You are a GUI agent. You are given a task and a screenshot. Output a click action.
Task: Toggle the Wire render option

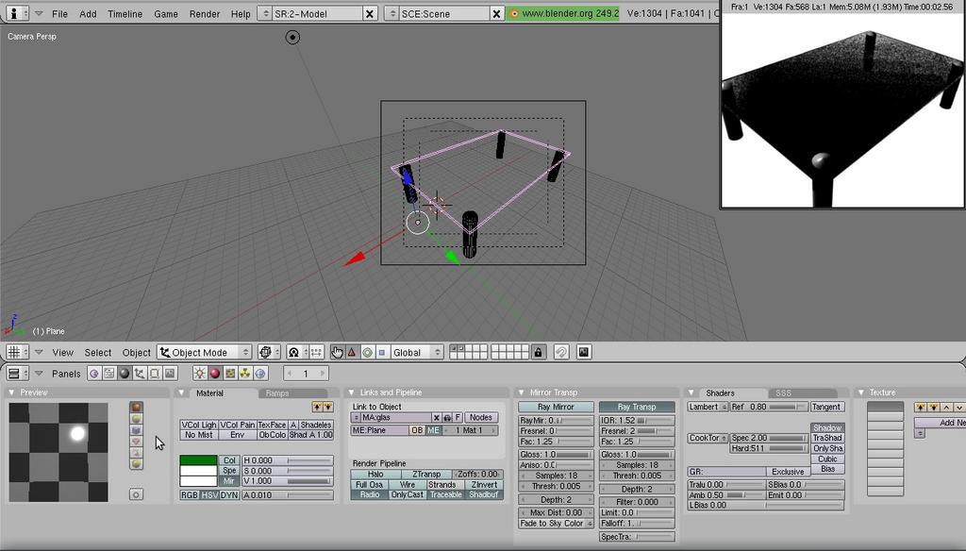click(x=408, y=484)
